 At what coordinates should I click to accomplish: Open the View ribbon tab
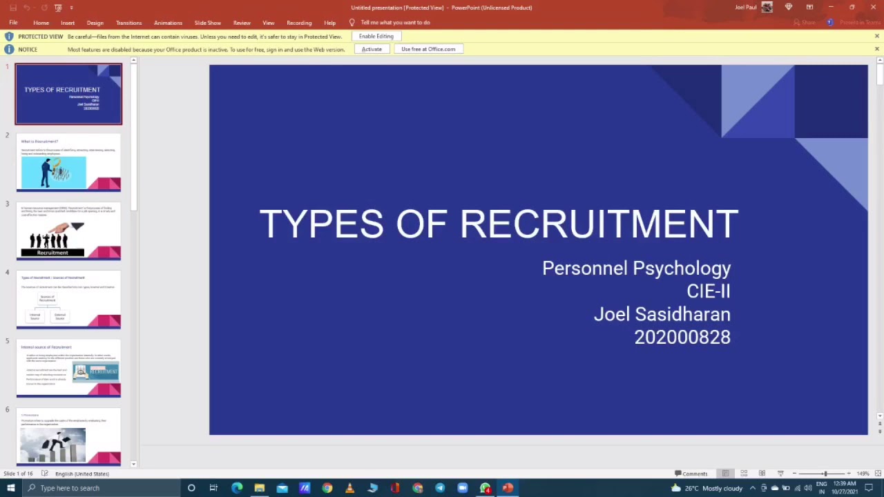tap(268, 23)
